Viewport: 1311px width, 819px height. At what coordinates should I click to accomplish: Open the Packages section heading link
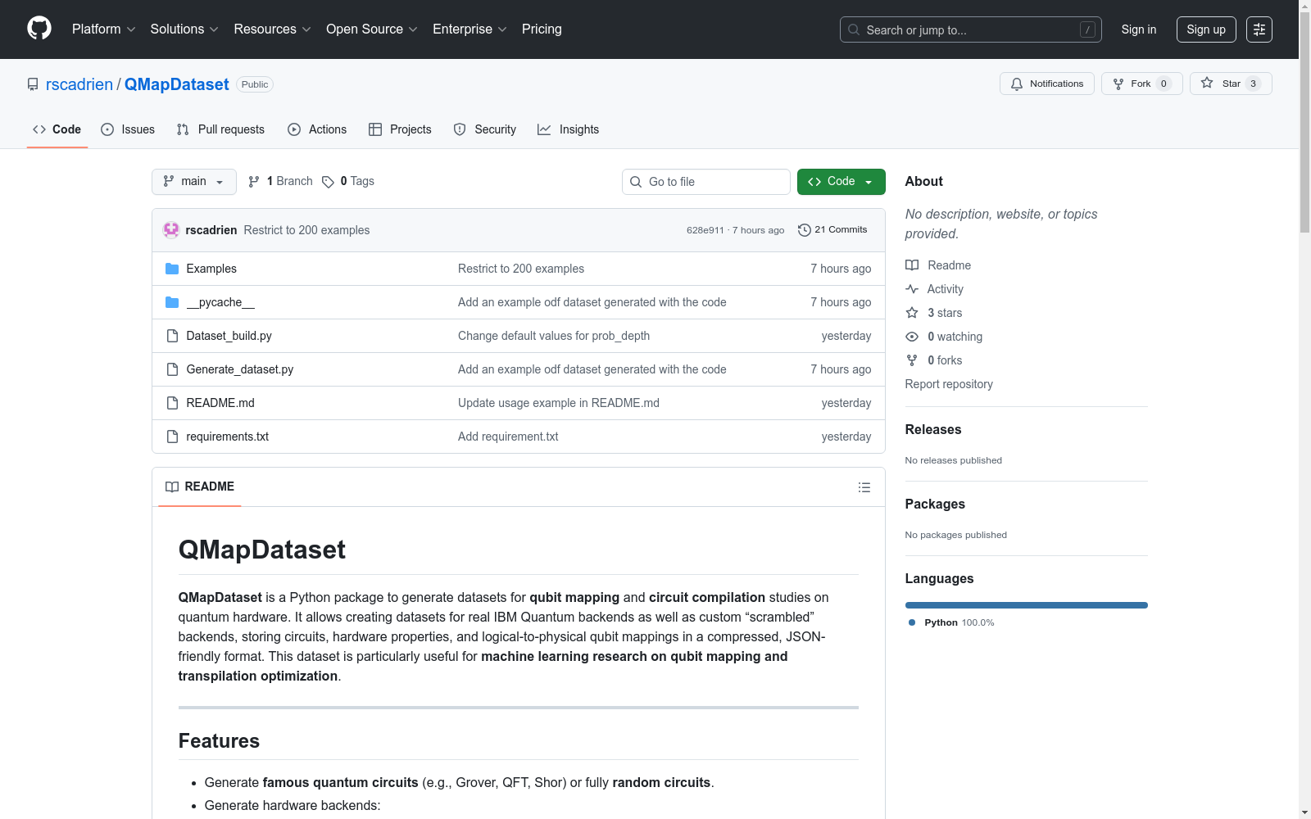coord(935,504)
